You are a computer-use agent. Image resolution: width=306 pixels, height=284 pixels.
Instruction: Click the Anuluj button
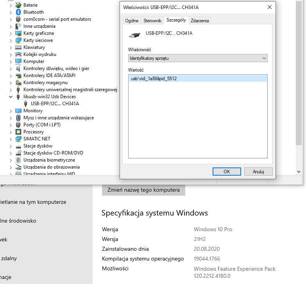pos(258,171)
